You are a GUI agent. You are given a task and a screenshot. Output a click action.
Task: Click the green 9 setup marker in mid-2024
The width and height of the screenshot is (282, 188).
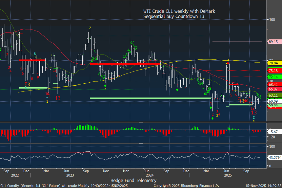[136, 48]
